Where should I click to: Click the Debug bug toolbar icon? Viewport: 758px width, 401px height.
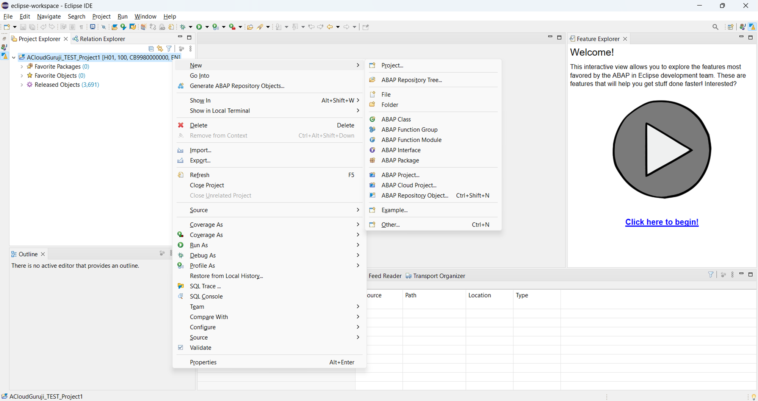pyautogui.click(x=183, y=27)
